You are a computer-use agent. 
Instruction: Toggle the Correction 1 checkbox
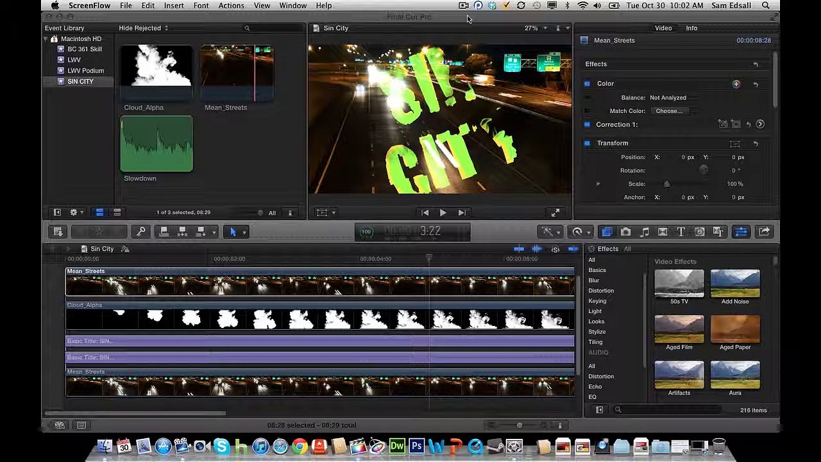[x=587, y=124]
